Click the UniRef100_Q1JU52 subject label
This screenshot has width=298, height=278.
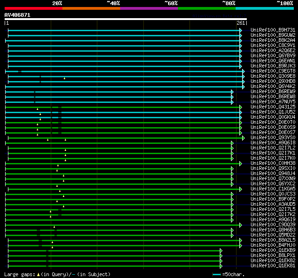[x=273, y=112]
